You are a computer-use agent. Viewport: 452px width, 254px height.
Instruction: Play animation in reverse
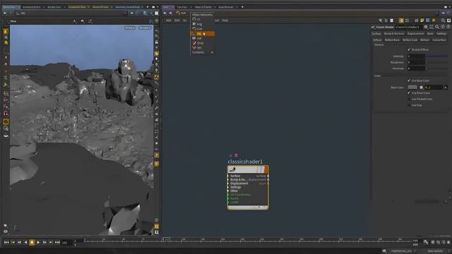pos(25,243)
